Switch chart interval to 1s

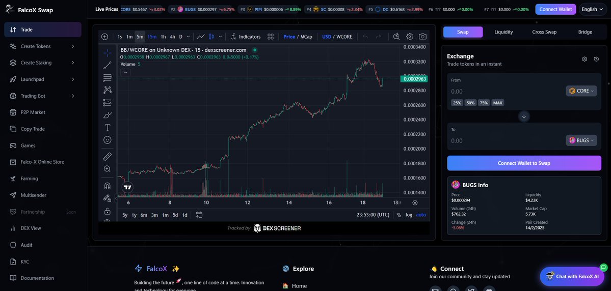click(120, 37)
